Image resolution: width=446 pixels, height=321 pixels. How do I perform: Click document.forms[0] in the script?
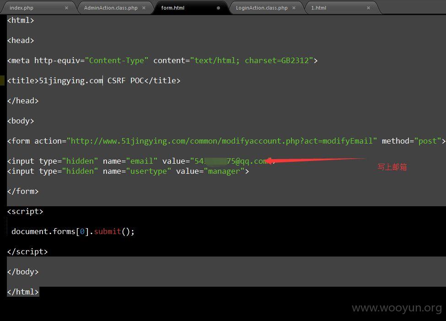point(50,231)
